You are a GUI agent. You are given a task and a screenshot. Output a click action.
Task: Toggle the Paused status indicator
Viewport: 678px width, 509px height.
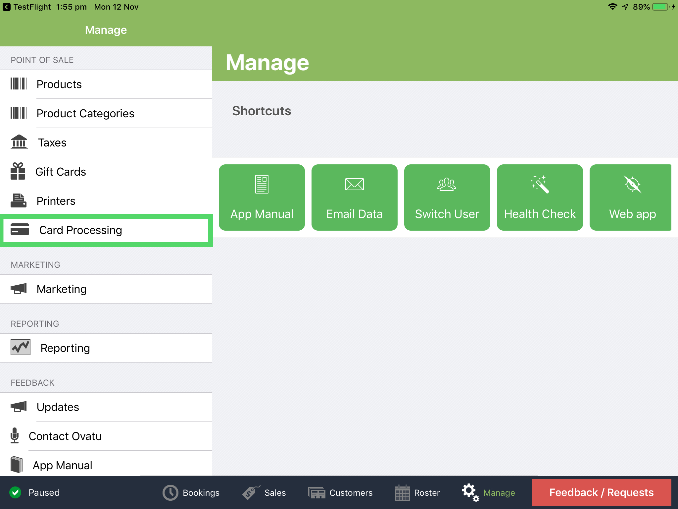[16, 492]
